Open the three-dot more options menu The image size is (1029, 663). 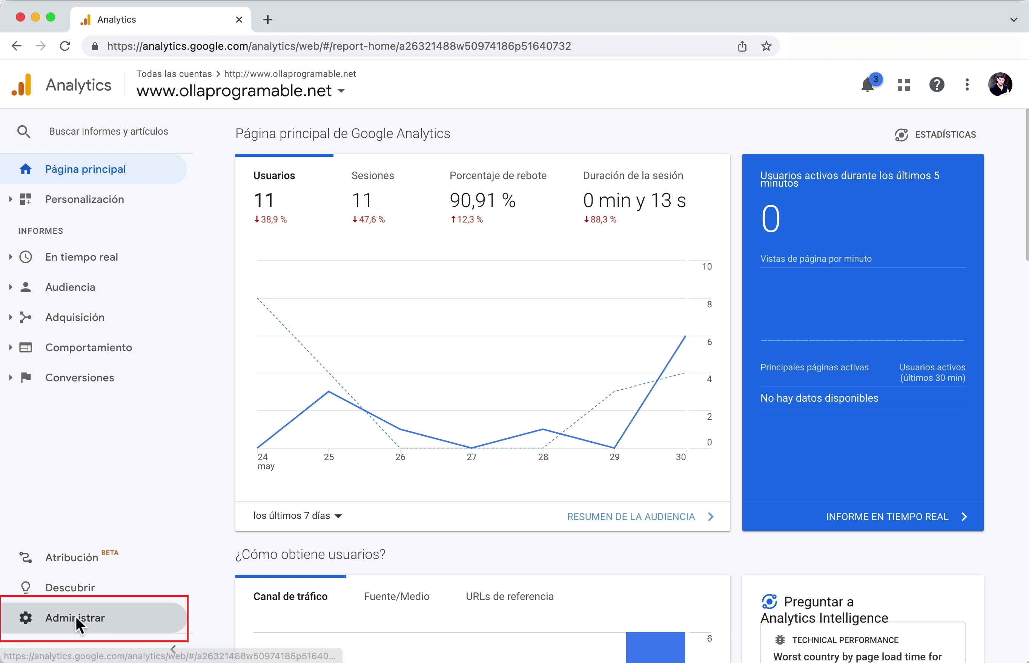coord(967,85)
